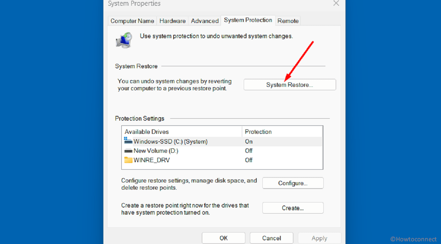441x244 pixels.
Task: Open the Hardware tab
Action: [x=173, y=21]
